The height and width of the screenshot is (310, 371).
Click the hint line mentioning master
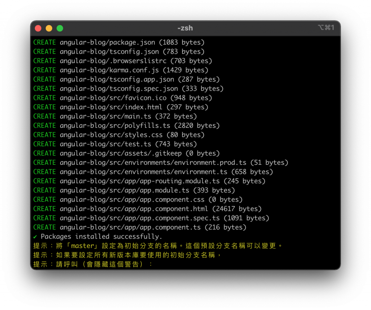[x=158, y=246]
